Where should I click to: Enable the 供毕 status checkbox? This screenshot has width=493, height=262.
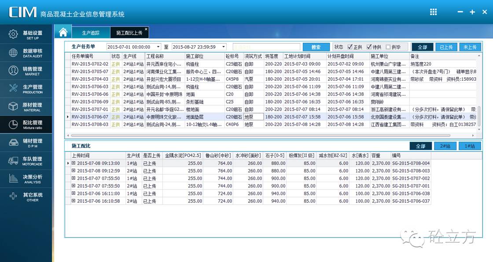(388, 47)
